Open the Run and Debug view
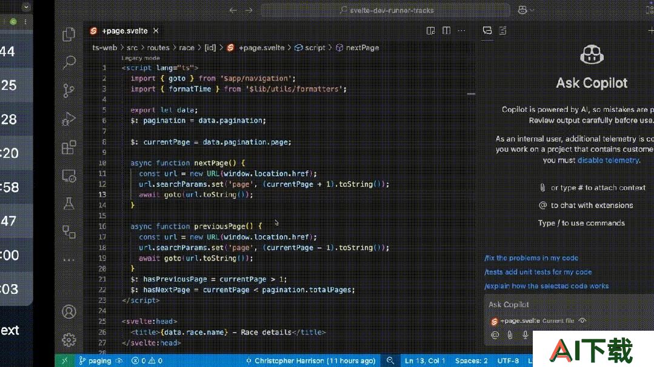Image resolution: width=654 pixels, height=367 pixels. 69,119
